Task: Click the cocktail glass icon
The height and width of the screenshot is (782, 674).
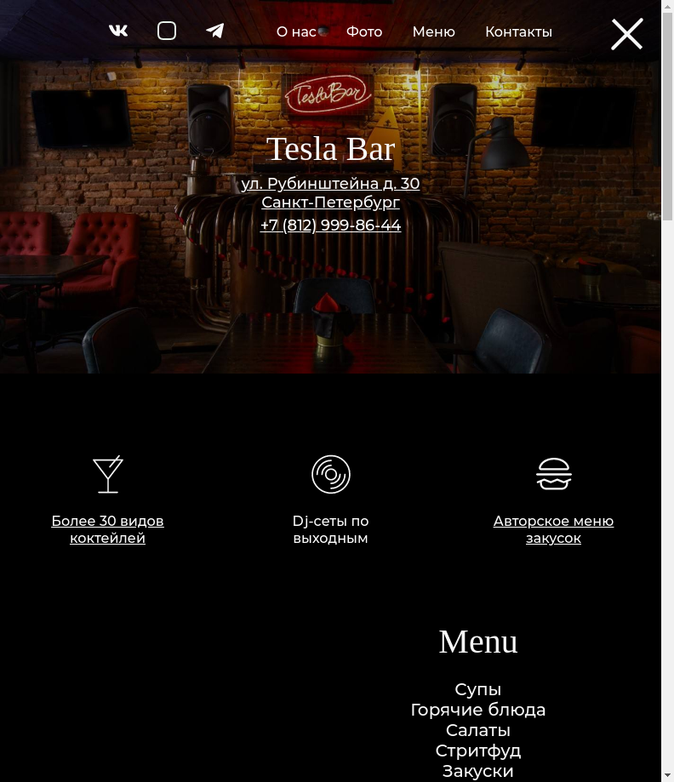Action: click(108, 474)
